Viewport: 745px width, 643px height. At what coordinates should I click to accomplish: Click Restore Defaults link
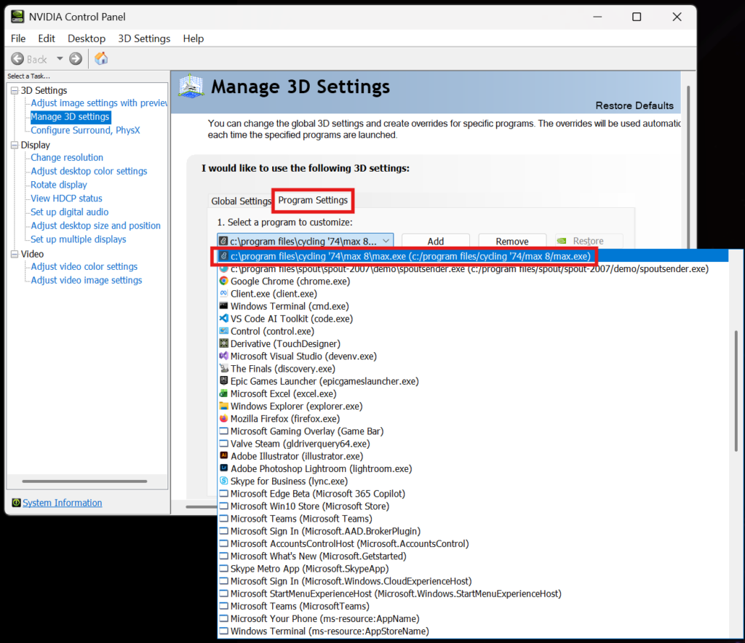(634, 105)
